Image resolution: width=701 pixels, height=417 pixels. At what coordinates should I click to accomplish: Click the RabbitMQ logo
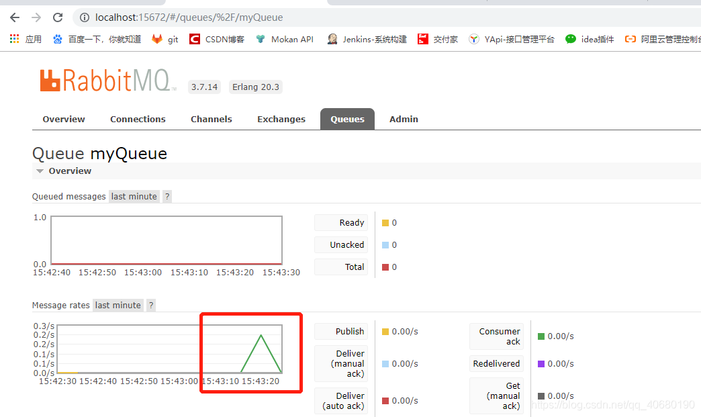click(107, 81)
